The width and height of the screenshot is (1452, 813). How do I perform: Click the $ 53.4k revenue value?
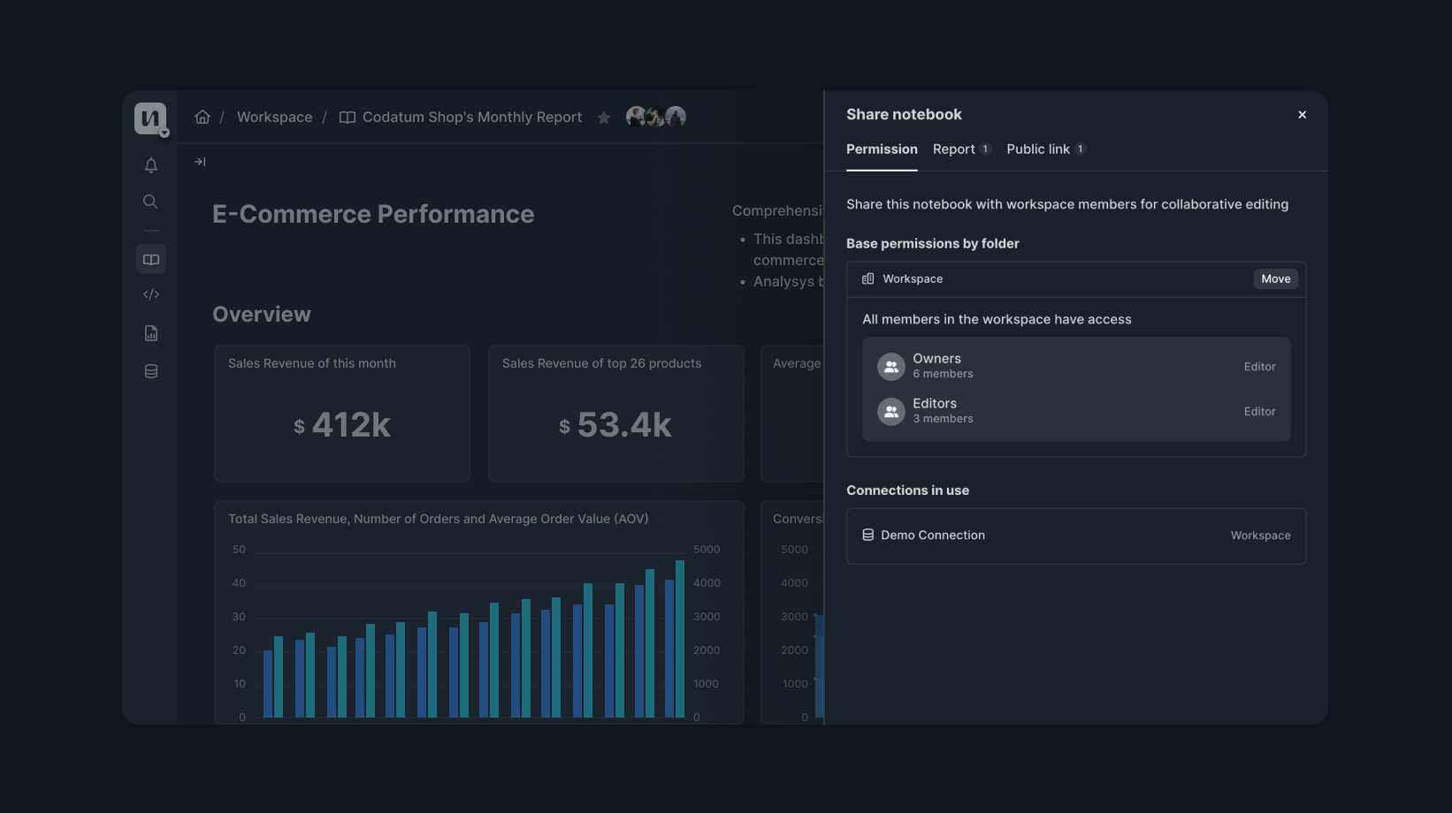pyautogui.click(x=615, y=425)
